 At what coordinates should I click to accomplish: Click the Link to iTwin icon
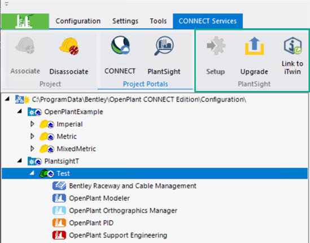(293, 46)
